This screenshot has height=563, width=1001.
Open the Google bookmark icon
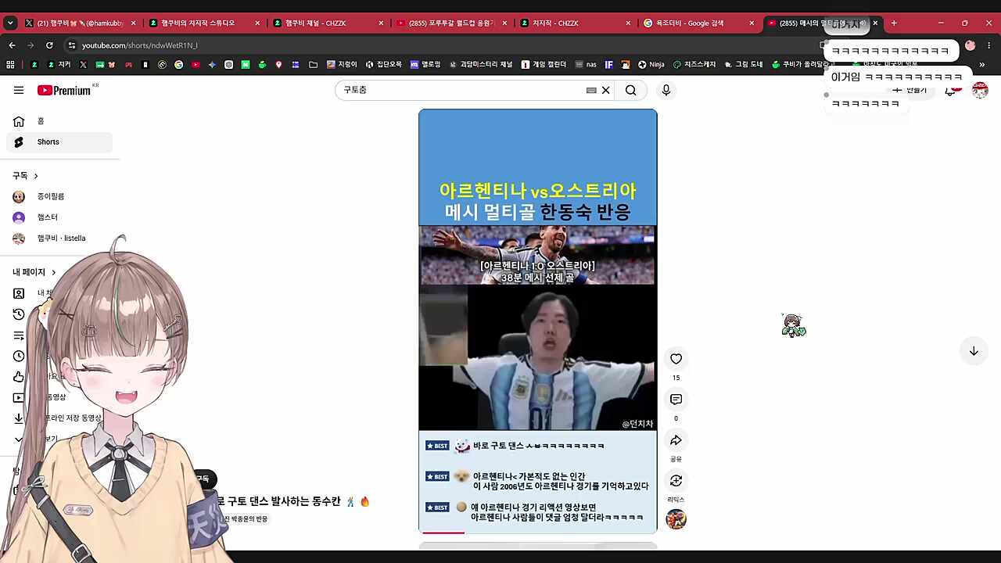[x=179, y=65]
